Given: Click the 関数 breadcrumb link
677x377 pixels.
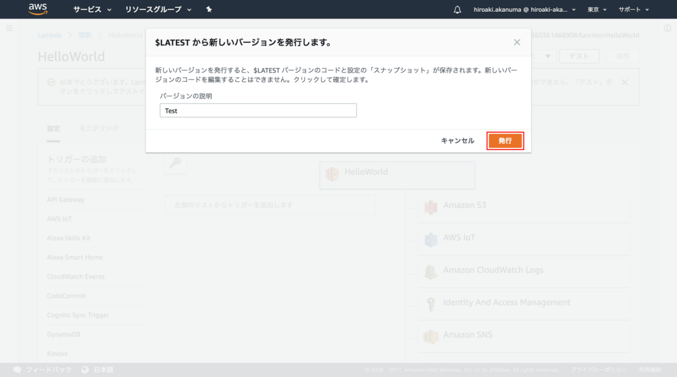Looking at the screenshot, I should coord(85,36).
